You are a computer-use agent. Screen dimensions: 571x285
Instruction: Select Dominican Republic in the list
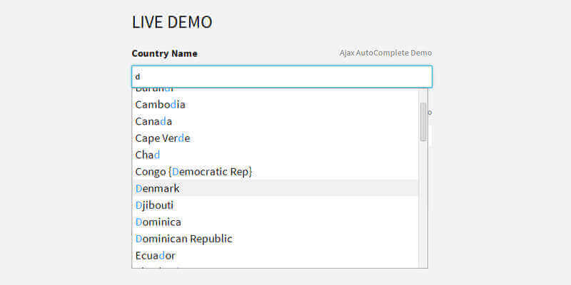click(x=184, y=239)
